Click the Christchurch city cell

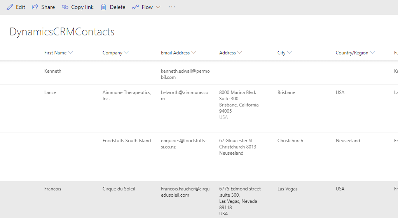point(290,141)
